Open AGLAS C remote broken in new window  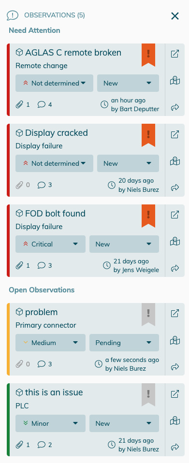[175, 54]
